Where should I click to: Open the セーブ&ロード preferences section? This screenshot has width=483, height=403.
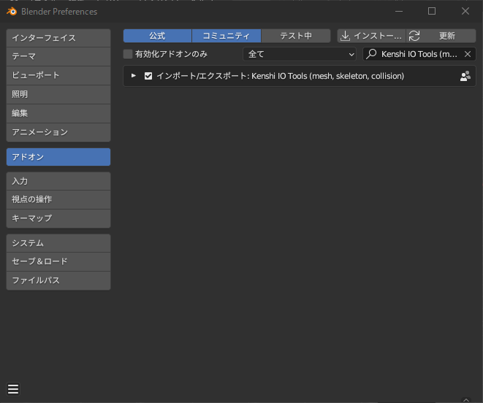click(x=58, y=261)
